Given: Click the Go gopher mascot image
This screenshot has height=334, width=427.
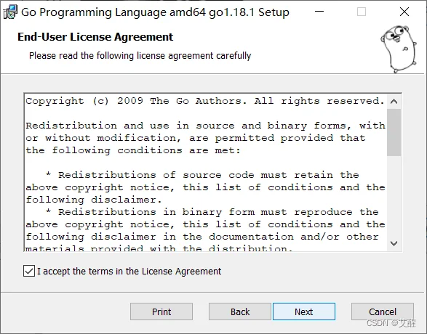Looking at the screenshot, I should [399, 49].
